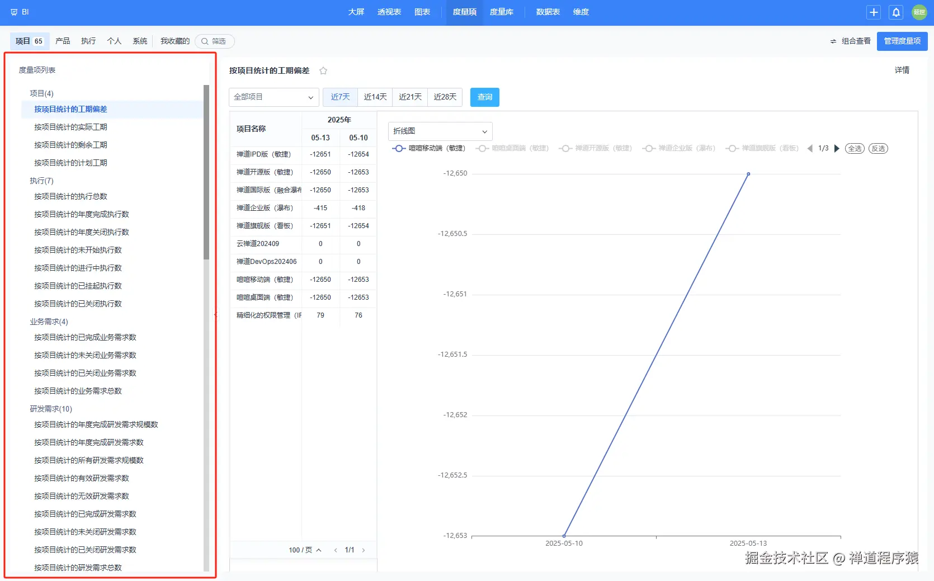Open the 详情 link
934x581 pixels.
tap(902, 70)
